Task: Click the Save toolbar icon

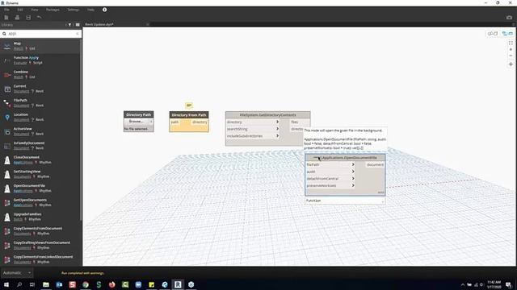Action: [28, 18]
